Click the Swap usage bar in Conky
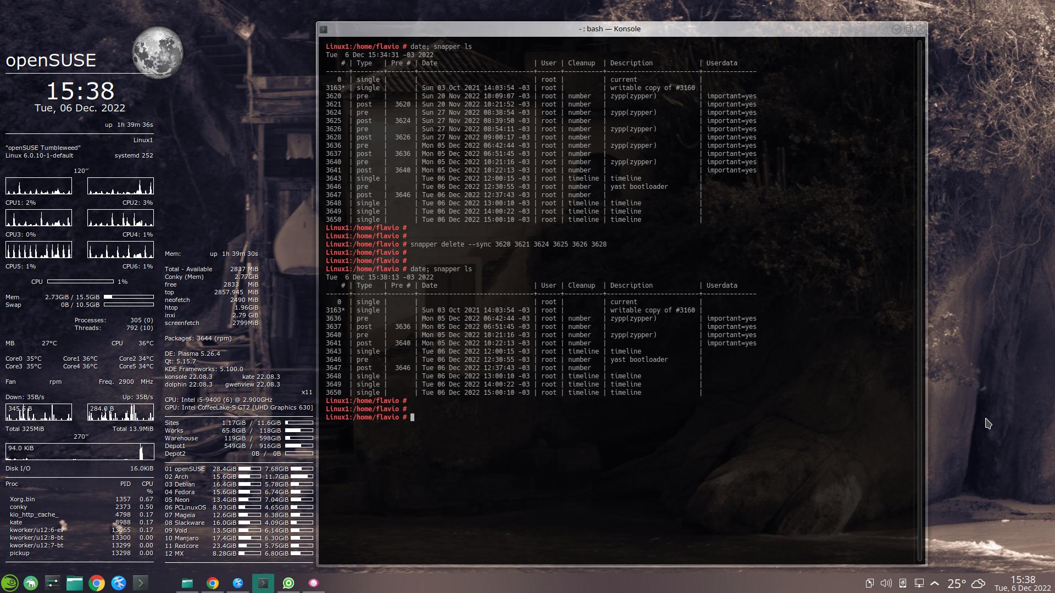Screen dimensions: 1055x593 tap(129, 305)
